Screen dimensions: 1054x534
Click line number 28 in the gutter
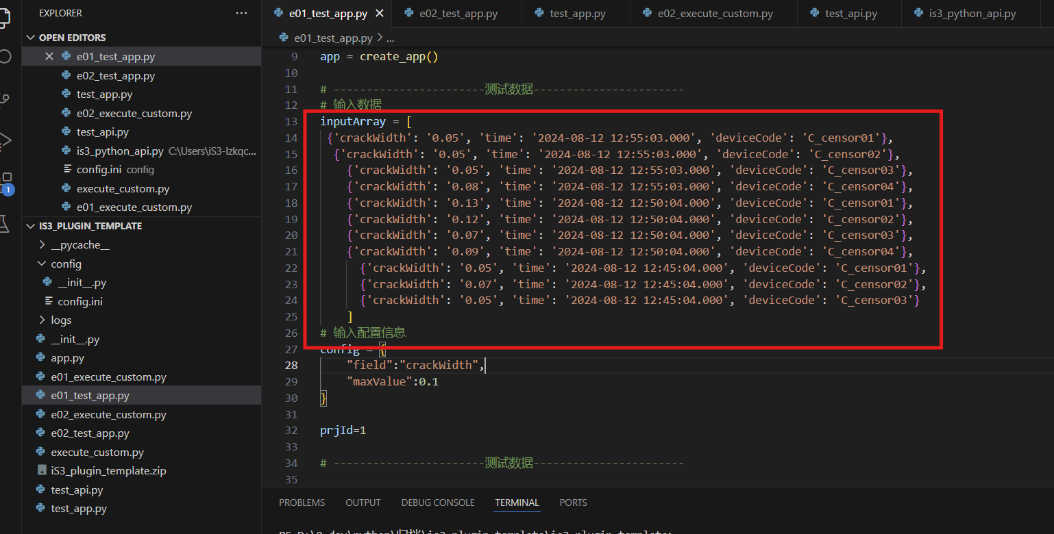291,365
